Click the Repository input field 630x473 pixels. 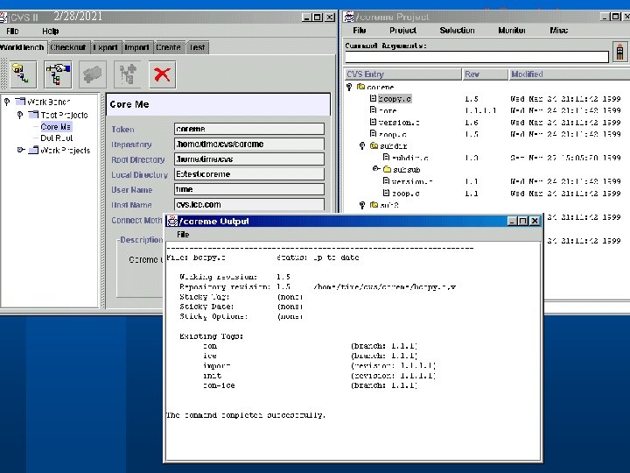(249, 144)
